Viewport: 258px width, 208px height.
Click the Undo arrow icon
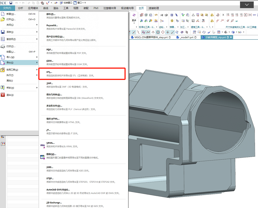coord(16,3)
